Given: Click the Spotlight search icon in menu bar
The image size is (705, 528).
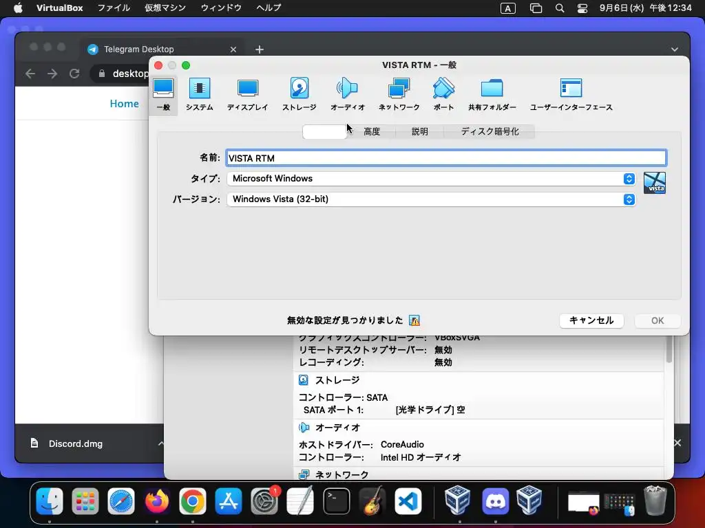Looking at the screenshot, I should 559,8.
